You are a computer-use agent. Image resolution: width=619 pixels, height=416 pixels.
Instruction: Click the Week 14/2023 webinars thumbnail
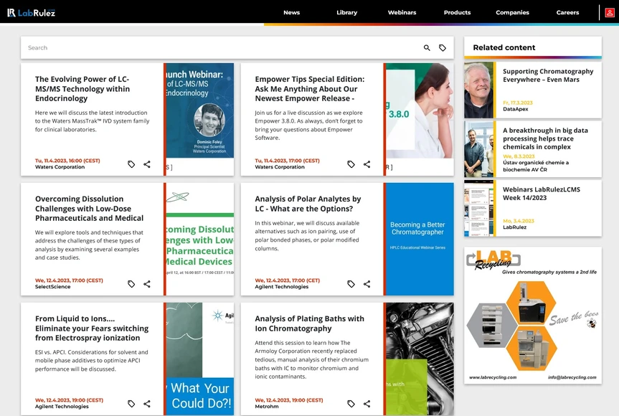pyautogui.click(x=478, y=209)
